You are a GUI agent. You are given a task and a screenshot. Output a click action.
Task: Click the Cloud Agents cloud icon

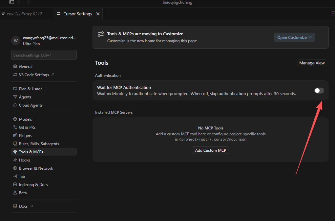pyautogui.click(x=15, y=105)
